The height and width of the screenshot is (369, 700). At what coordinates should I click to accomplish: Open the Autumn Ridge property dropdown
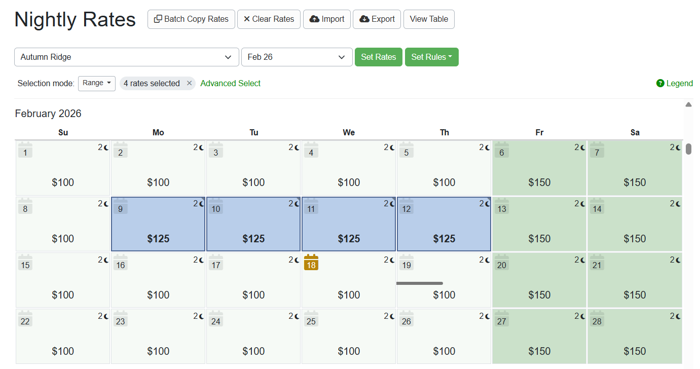[x=126, y=57]
